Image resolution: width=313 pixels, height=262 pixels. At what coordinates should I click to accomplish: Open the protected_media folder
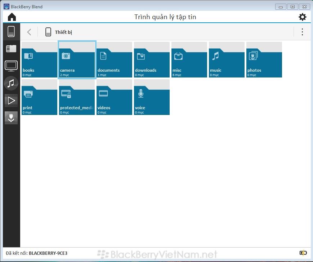[x=77, y=97]
